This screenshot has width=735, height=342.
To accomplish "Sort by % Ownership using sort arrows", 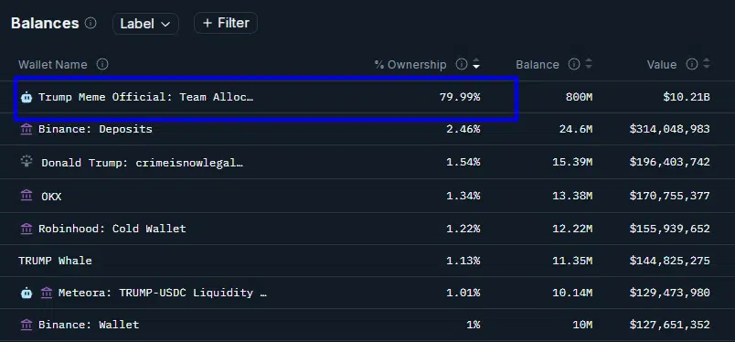I will (x=476, y=64).
